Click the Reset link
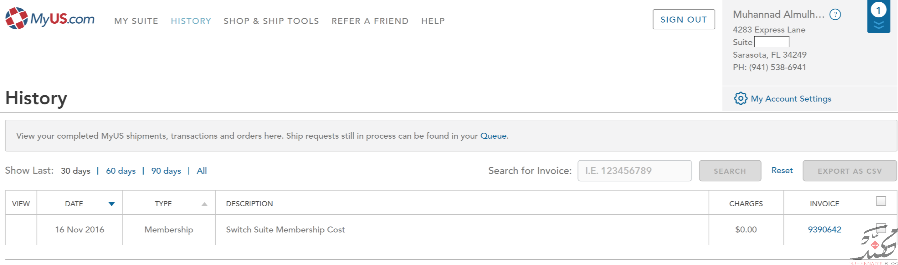Image resolution: width=898 pixels, height=265 pixels. (x=782, y=170)
